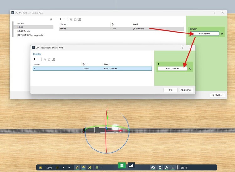Screen dimensions: 235x172
Task: Click the green stacked list icon
Action: click(97, 168)
